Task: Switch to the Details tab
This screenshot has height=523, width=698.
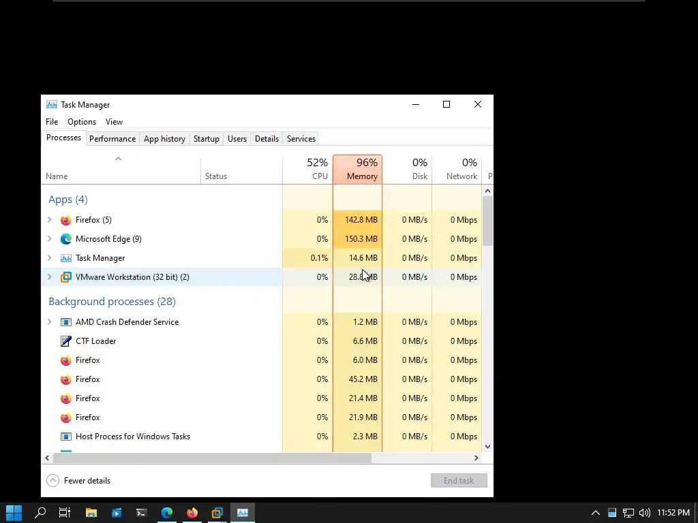Action: coord(267,139)
